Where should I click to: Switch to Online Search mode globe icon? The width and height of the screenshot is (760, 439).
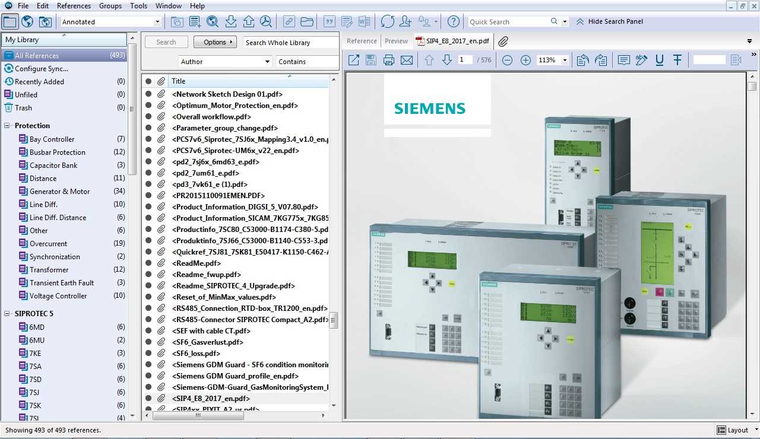click(27, 22)
